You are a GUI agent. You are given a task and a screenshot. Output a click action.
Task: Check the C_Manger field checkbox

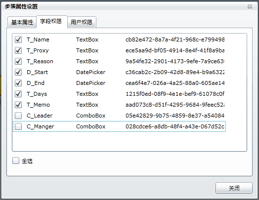(x=18, y=126)
